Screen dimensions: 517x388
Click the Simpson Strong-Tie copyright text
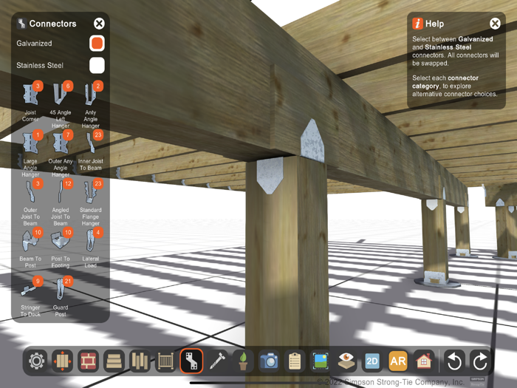[x=391, y=382]
